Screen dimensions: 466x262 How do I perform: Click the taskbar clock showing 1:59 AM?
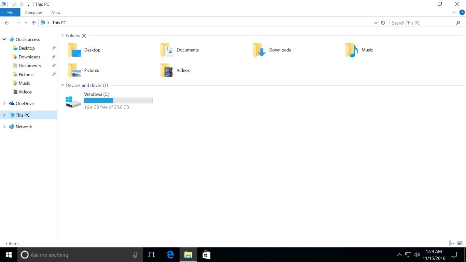434,255
